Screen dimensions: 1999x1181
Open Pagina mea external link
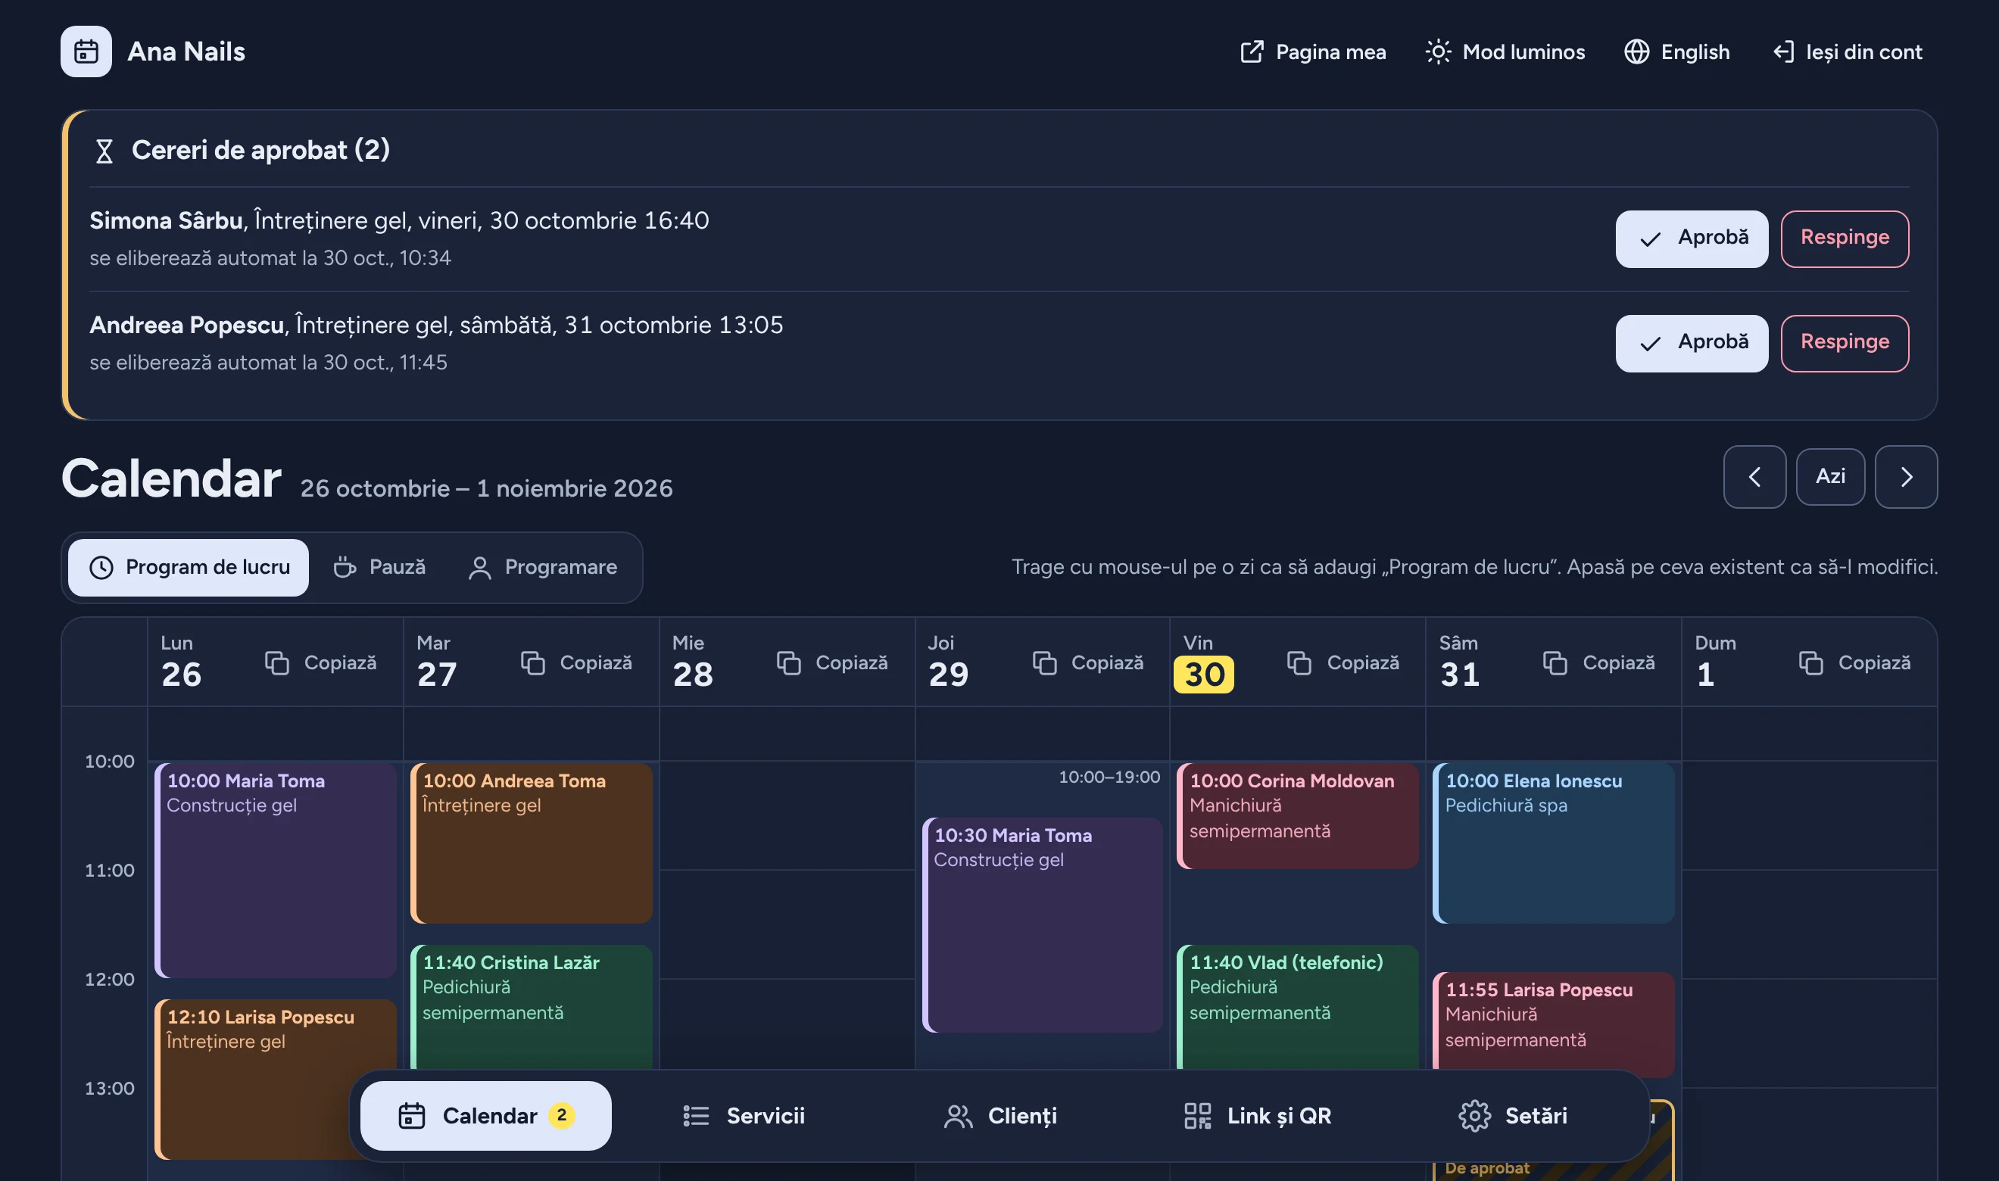pyautogui.click(x=1313, y=51)
